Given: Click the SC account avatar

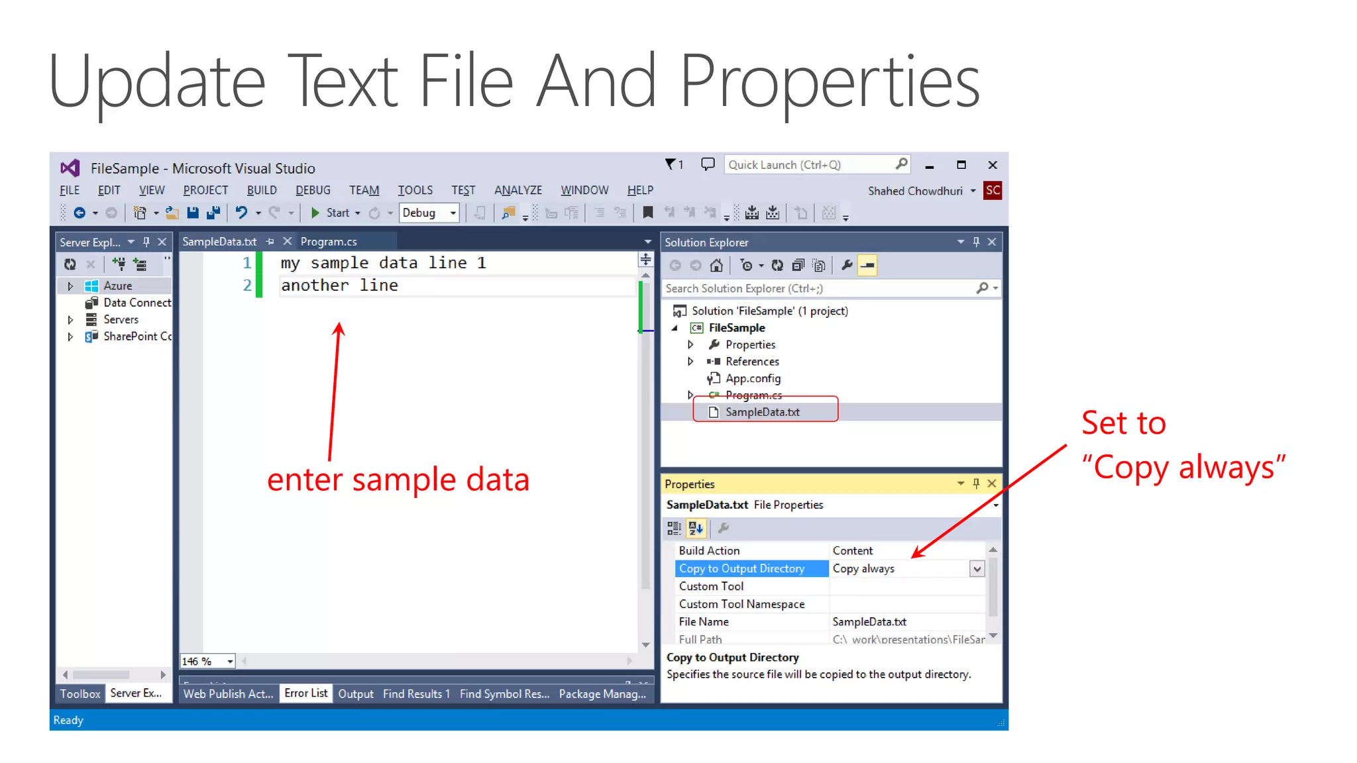Looking at the screenshot, I should click(x=993, y=191).
